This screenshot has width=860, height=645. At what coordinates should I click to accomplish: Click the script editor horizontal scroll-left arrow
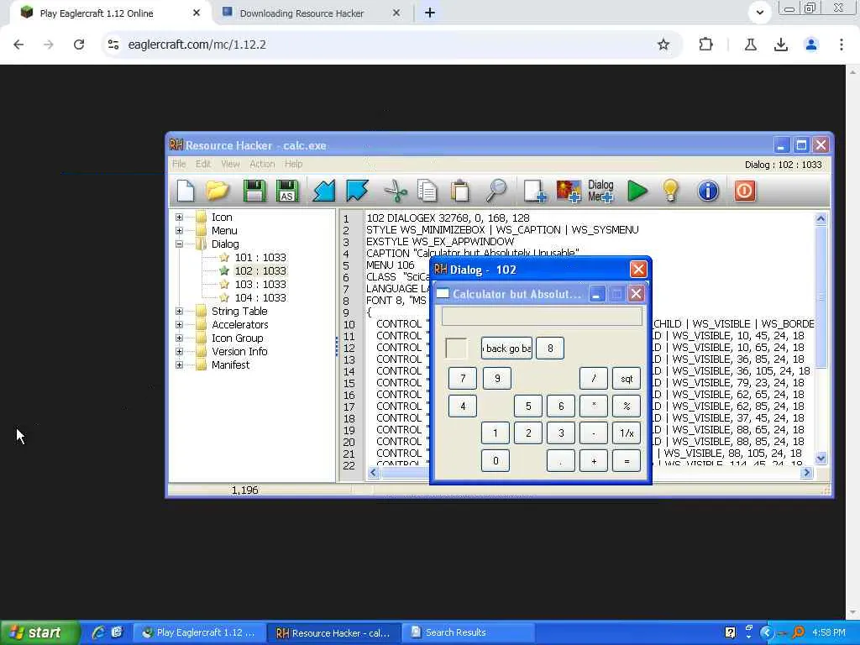pos(374,472)
